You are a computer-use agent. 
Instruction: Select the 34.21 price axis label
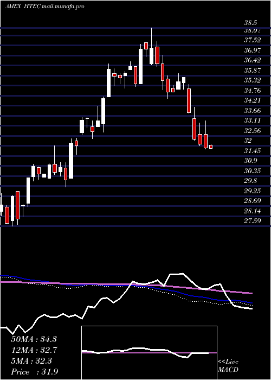(253, 100)
